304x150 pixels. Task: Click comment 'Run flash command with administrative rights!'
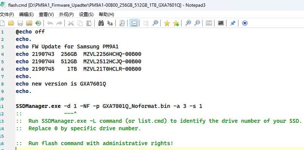pos(101,143)
